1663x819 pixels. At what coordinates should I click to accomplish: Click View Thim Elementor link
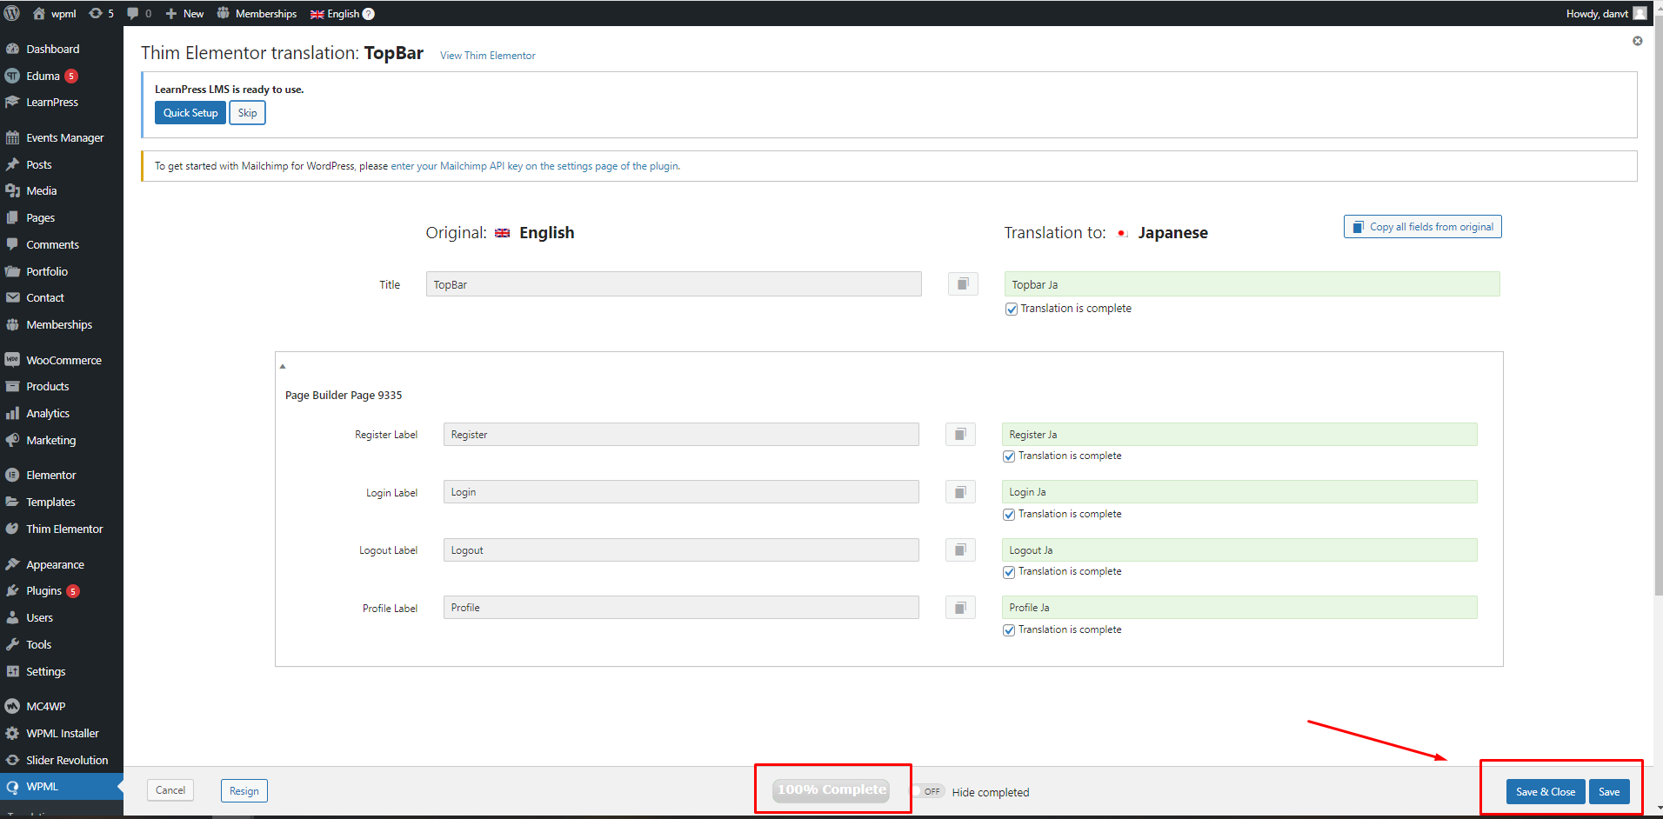(487, 56)
